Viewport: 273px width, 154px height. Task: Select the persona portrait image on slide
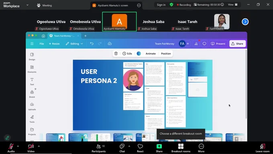tap(133, 80)
